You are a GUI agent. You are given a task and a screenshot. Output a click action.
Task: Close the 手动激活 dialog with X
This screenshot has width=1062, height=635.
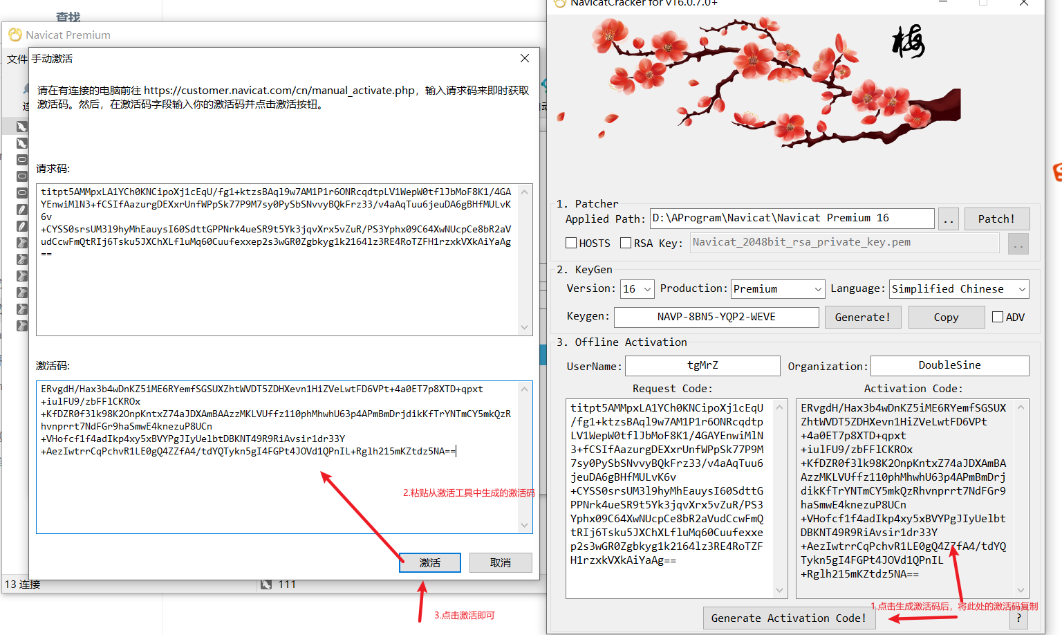(x=525, y=58)
